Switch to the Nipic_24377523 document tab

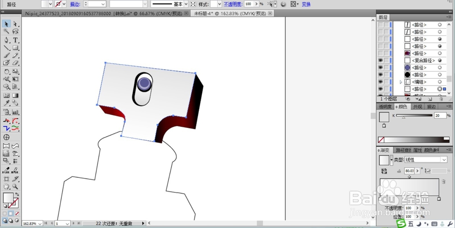point(104,13)
